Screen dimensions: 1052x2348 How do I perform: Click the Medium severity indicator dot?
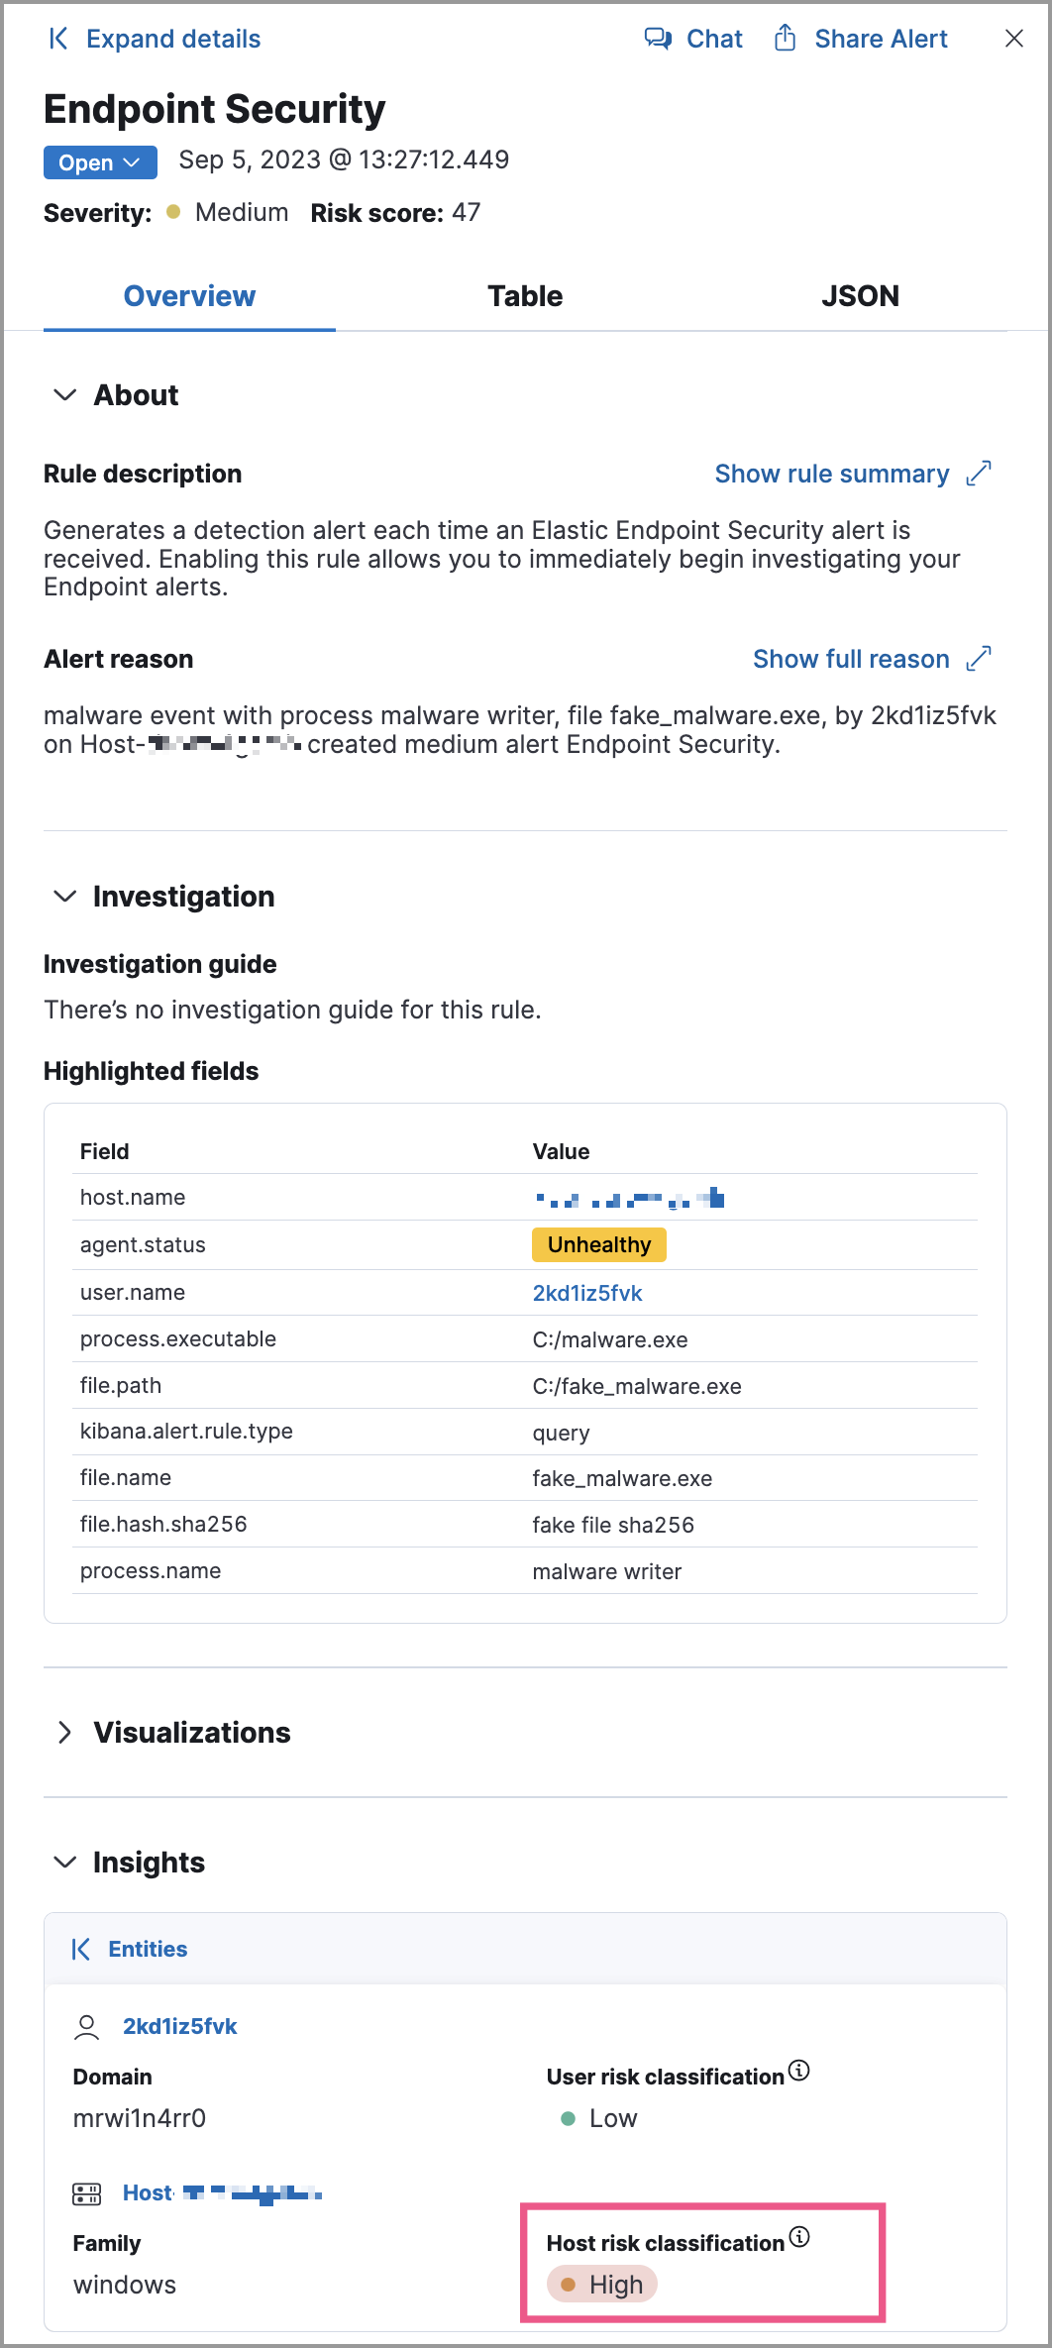[173, 212]
